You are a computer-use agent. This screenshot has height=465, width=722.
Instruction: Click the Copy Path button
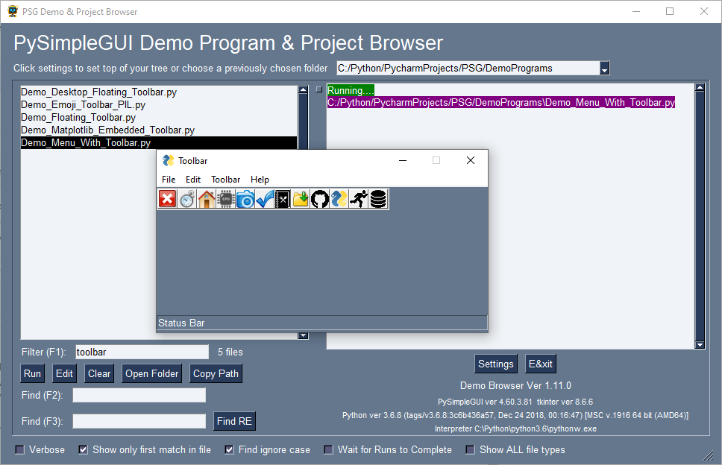(215, 373)
